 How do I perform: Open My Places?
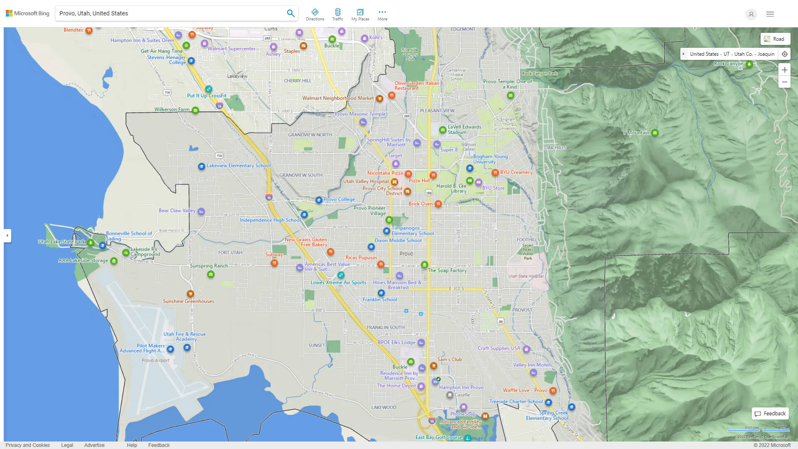(360, 14)
